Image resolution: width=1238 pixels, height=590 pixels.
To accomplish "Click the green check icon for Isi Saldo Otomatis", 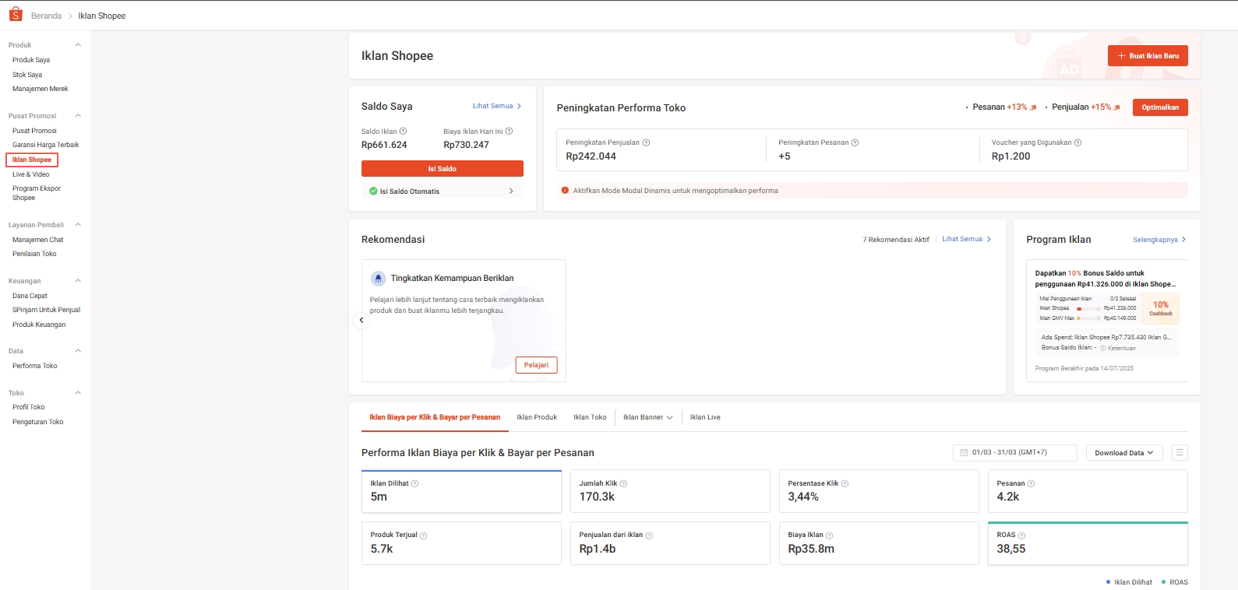I will 373,191.
